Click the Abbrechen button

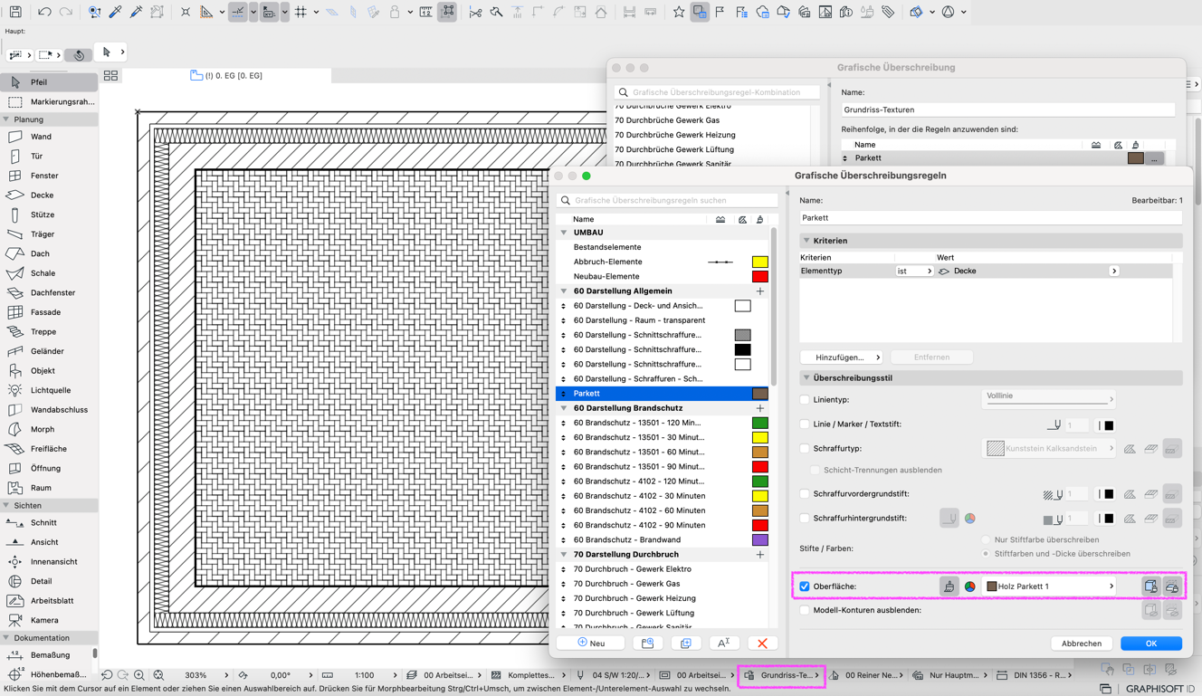point(1082,644)
